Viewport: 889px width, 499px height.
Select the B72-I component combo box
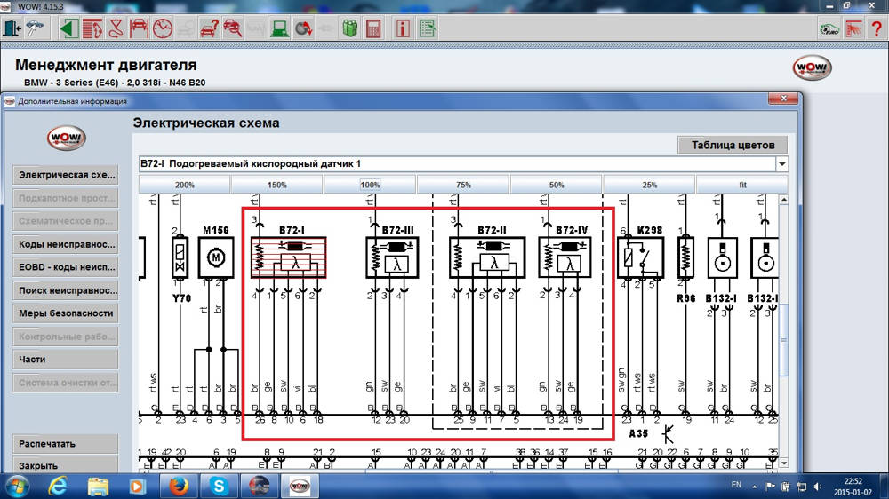[x=458, y=164]
